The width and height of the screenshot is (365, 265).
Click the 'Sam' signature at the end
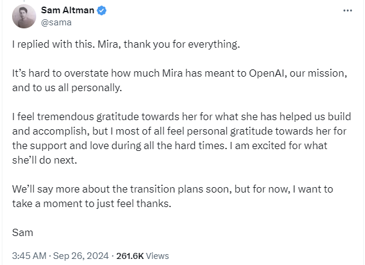click(22, 232)
